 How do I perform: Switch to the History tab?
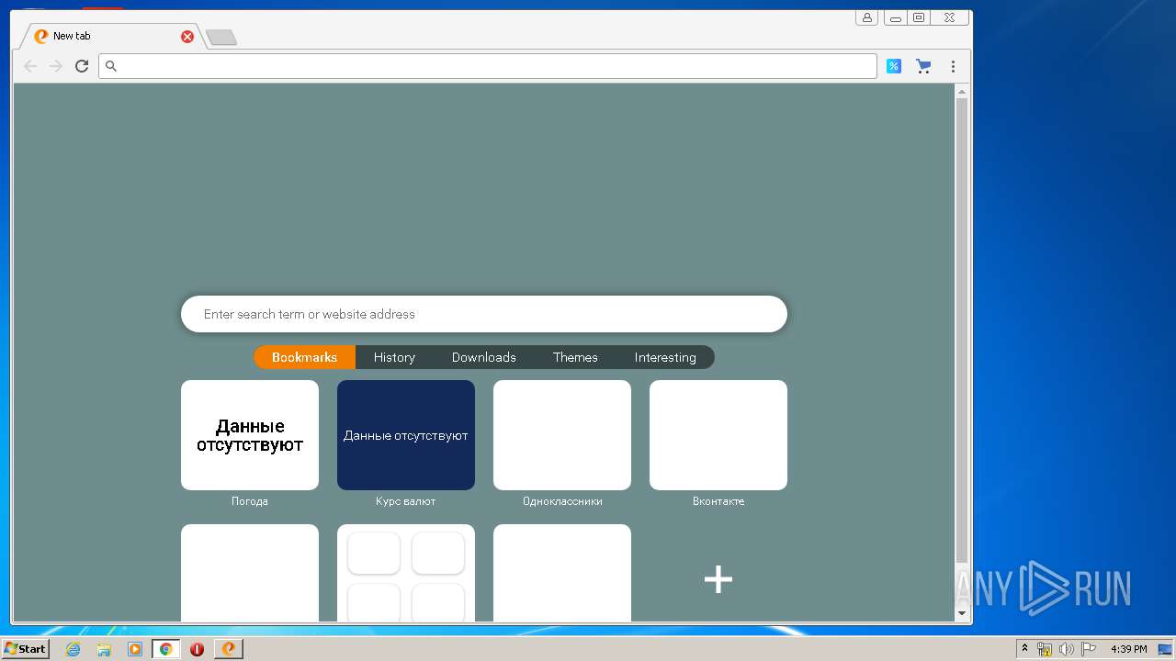point(394,357)
